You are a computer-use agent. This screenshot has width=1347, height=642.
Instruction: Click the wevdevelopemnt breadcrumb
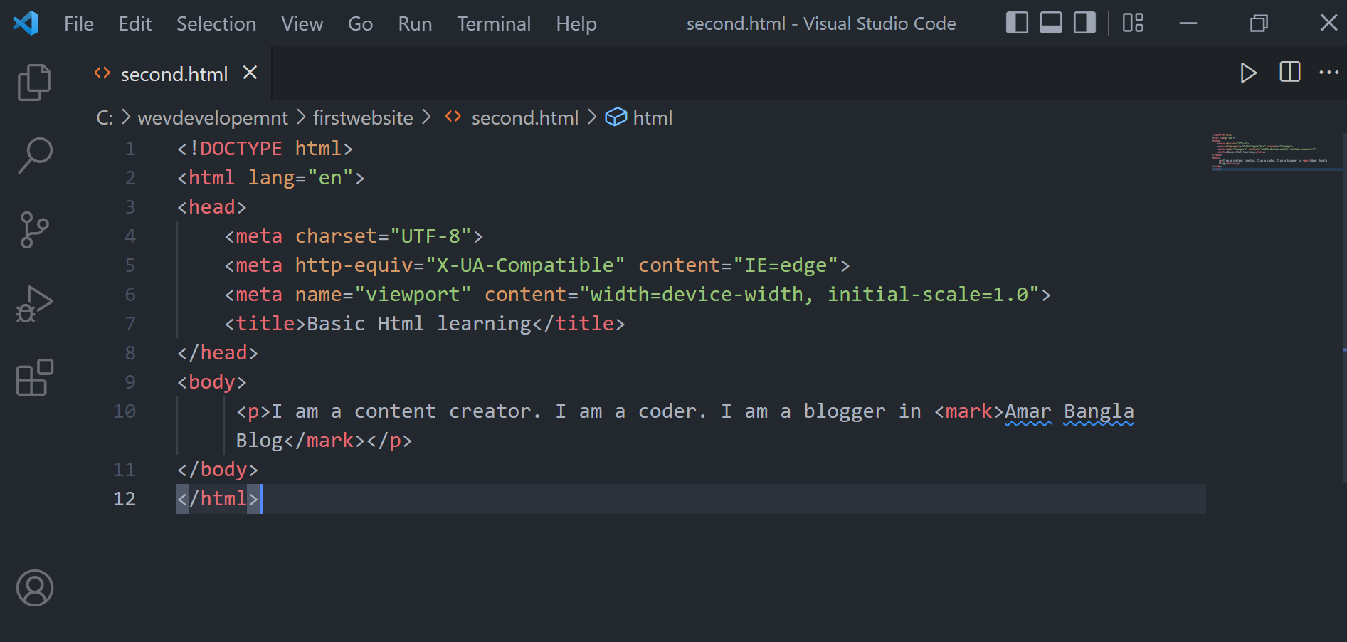coord(212,117)
